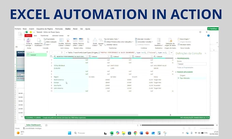Click the Latin America cell
The height and width of the screenshot is (139, 232).
click(71, 88)
